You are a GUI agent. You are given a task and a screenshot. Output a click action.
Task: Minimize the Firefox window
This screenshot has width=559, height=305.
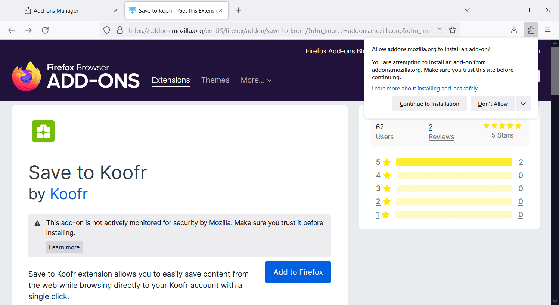(x=506, y=10)
